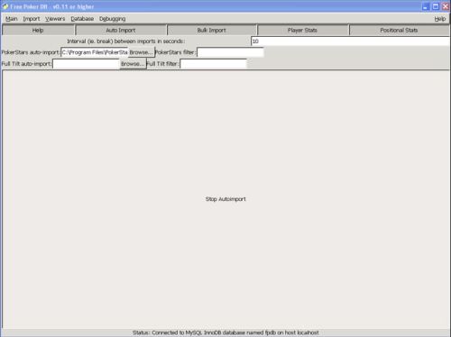The height and width of the screenshot is (337, 451).
Task: Open the Viewers menu
Action: (55, 19)
